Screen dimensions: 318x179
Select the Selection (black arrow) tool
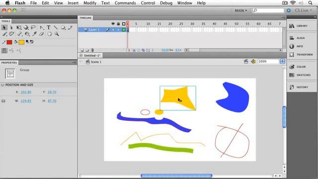(4, 27)
